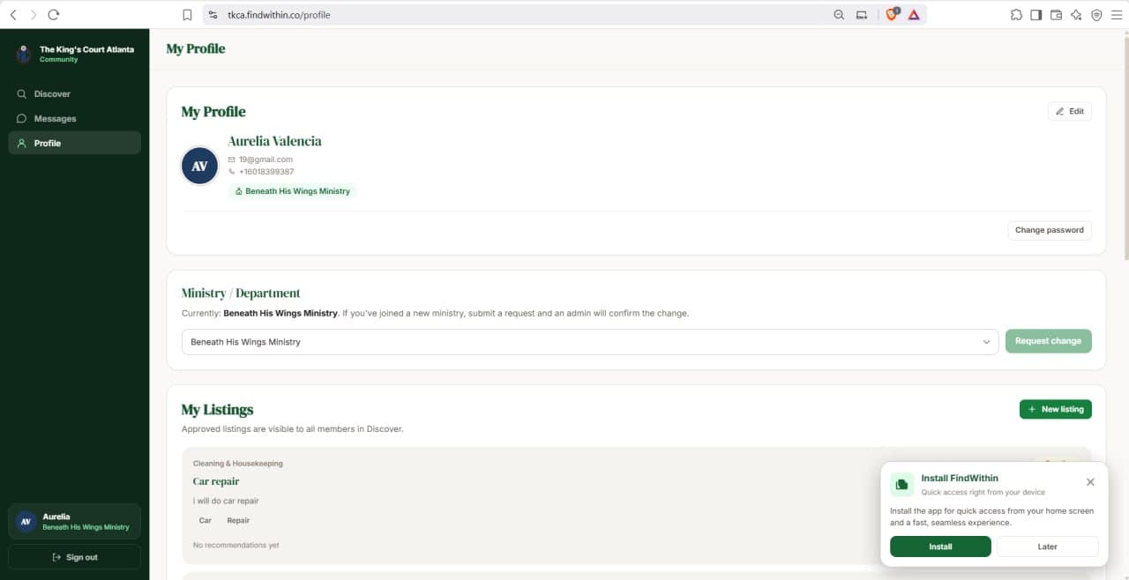Screen dimensions: 1129x580
Task: Go back with the browser back arrow
Action: (x=13, y=15)
